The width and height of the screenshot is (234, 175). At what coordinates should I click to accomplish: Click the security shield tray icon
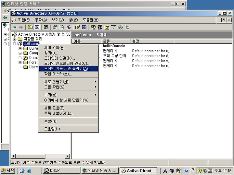coord(200,171)
